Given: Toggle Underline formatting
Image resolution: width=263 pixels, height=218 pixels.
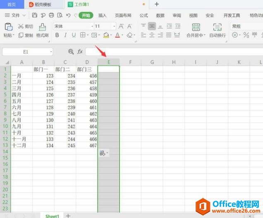Looking at the screenshot, I should click(74, 35).
